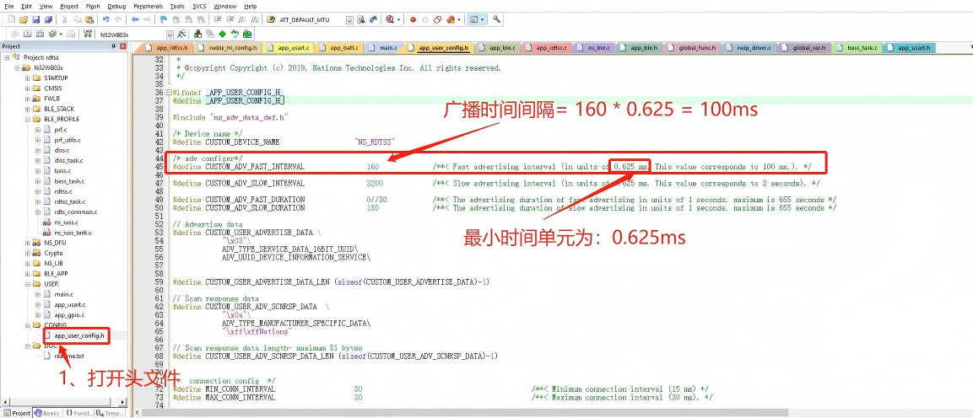The image size is (973, 418).
Task: Collapse the BLE_PROFILE group
Action: coord(27,120)
